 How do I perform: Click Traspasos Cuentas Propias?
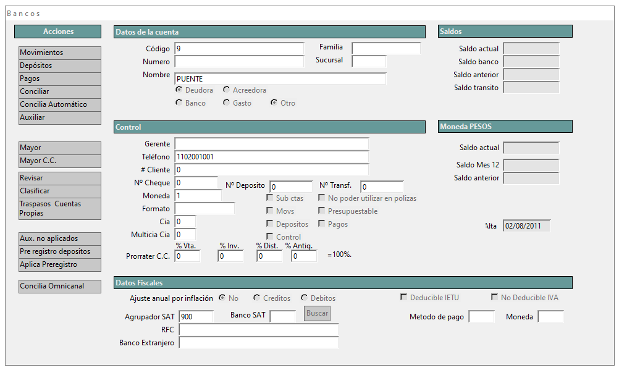point(60,209)
